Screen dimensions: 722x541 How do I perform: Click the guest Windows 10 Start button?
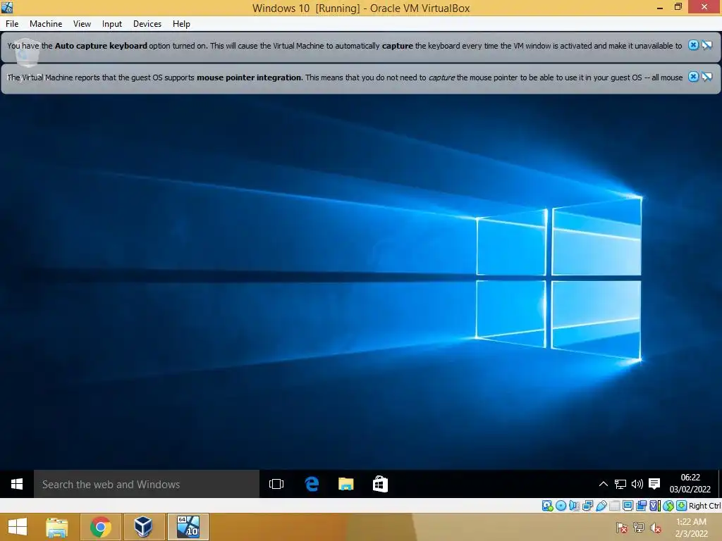pos(17,484)
